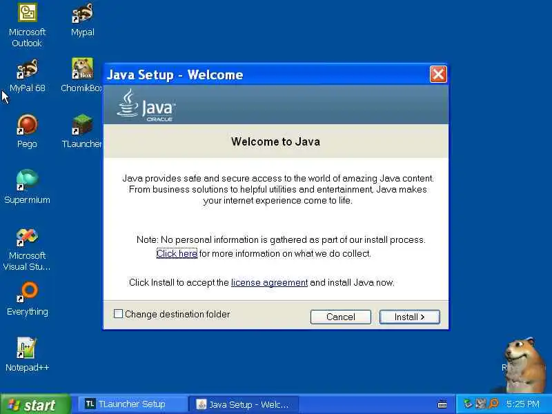The image size is (552, 414).
Task: Click the Java Oracle logo in the installer
Action: tap(146, 105)
